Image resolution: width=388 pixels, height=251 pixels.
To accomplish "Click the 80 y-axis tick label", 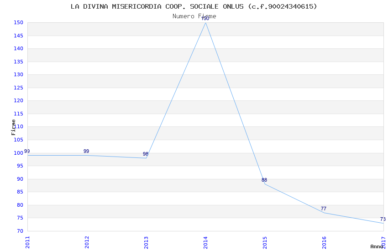I will pyautogui.click(x=20, y=205).
